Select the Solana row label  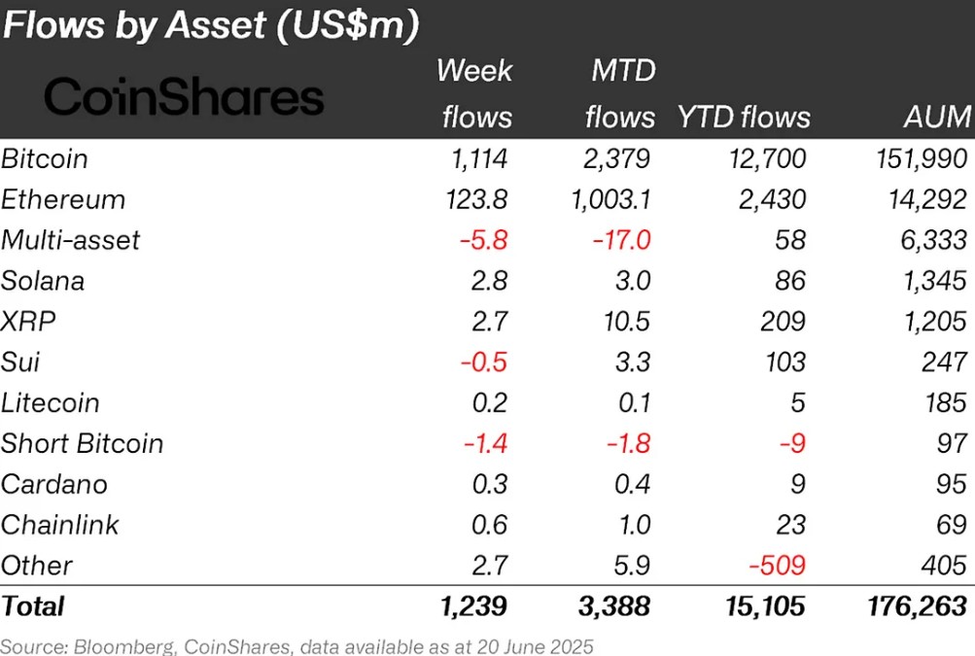click(42, 281)
